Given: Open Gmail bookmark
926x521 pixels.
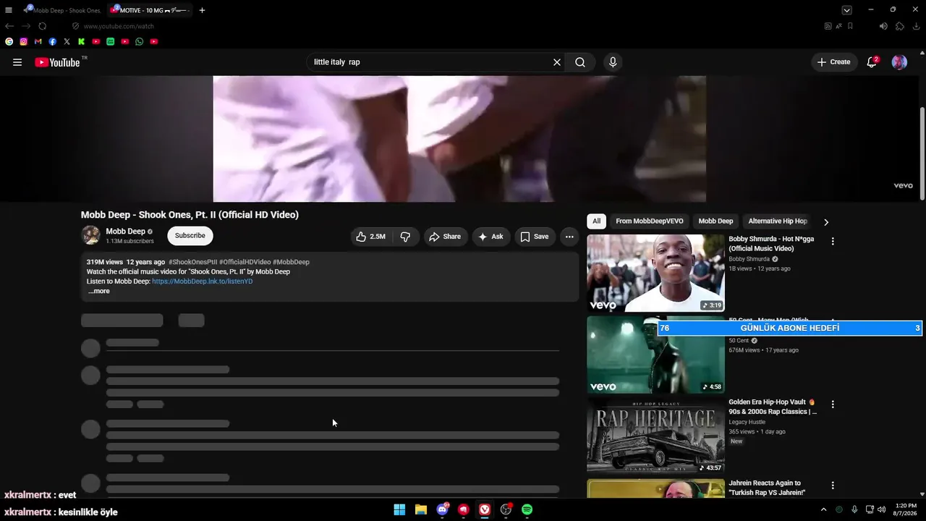Looking at the screenshot, I should (38, 42).
